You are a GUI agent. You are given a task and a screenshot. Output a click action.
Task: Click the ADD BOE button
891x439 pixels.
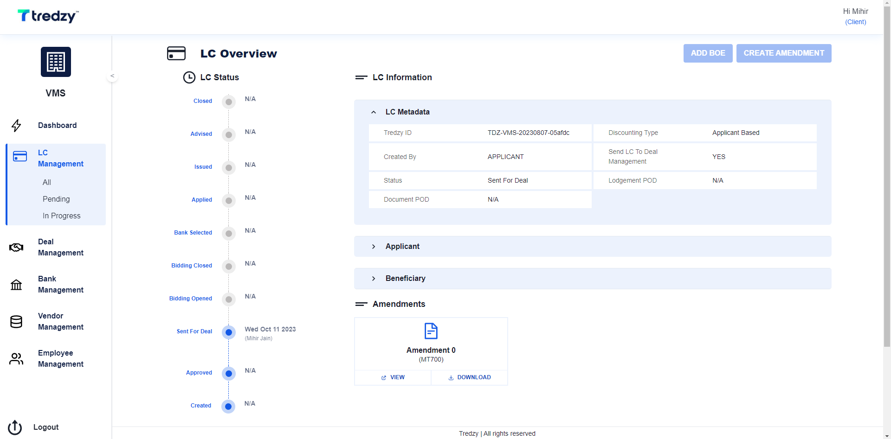point(708,53)
